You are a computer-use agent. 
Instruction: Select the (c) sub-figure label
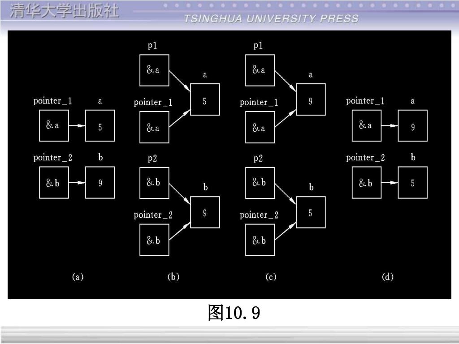coord(271,276)
